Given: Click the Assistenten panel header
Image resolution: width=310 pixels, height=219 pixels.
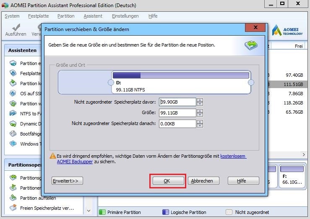Looking at the screenshot, I should click(23, 50).
